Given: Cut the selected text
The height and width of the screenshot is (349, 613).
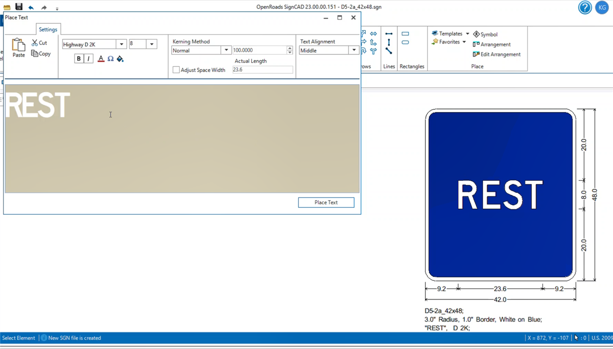Looking at the screenshot, I should point(39,43).
